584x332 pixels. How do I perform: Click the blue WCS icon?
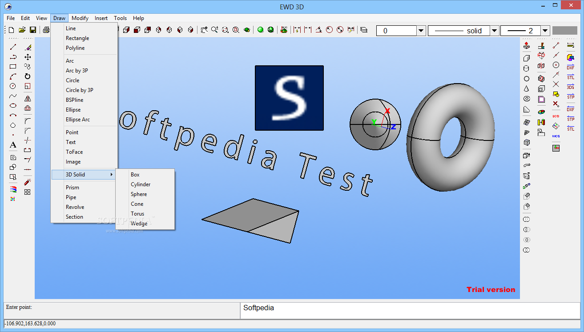click(x=556, y=136)
